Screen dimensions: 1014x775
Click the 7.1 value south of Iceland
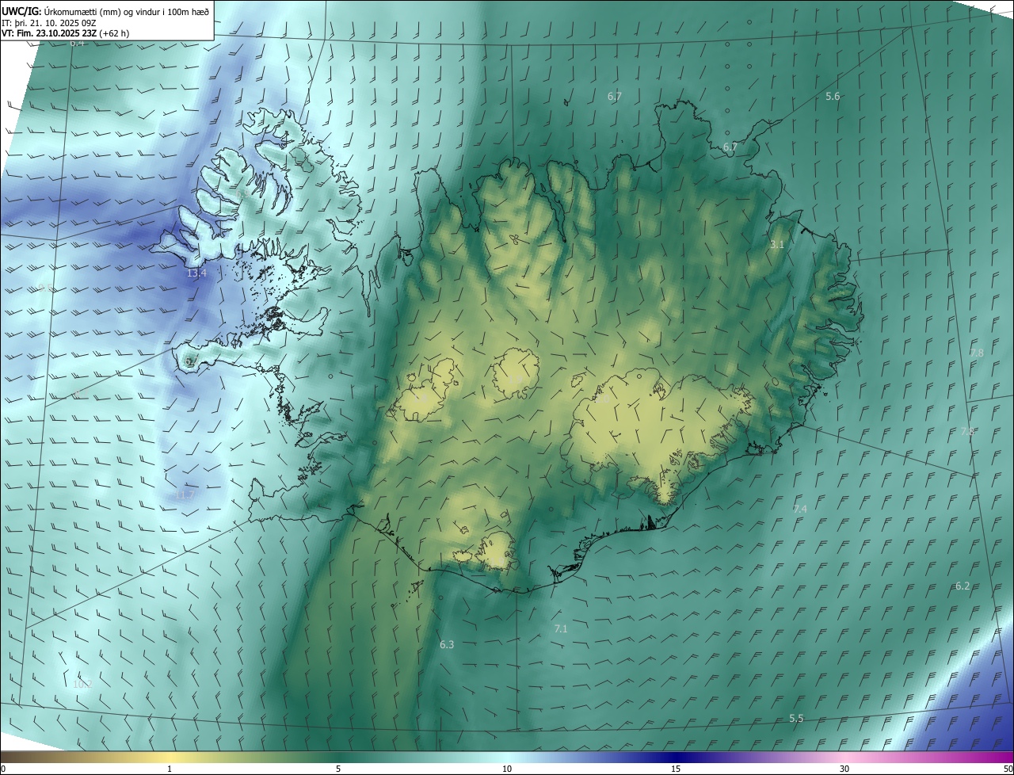561,628
